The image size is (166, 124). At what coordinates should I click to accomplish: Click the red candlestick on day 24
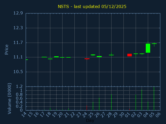pos(87,59)
